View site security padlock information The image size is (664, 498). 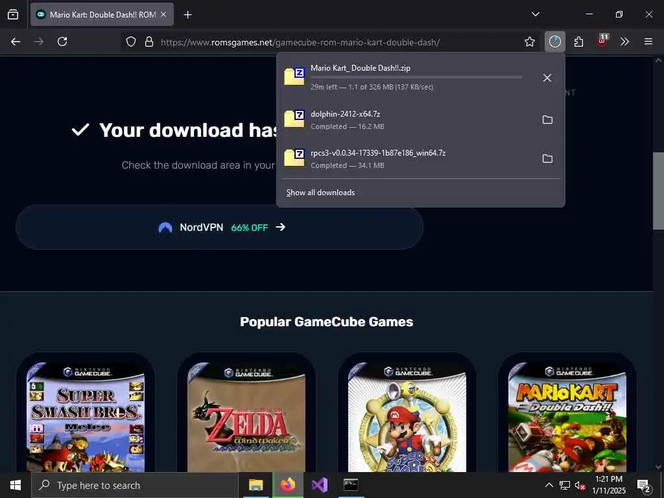[149, 42]
